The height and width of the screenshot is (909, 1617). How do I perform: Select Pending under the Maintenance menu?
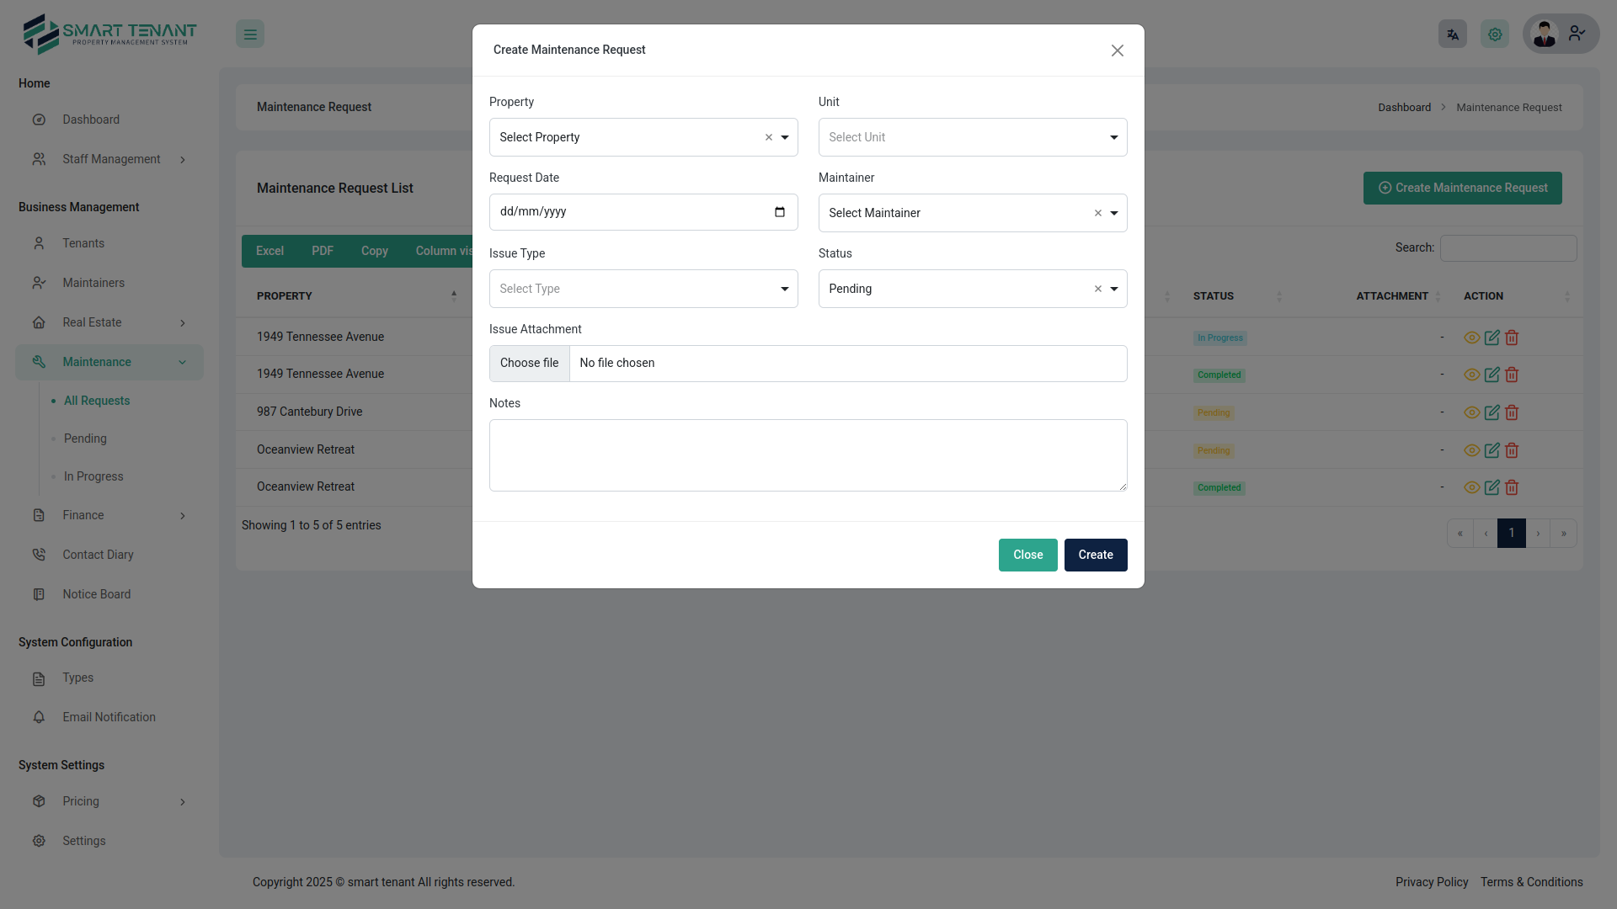86,439
